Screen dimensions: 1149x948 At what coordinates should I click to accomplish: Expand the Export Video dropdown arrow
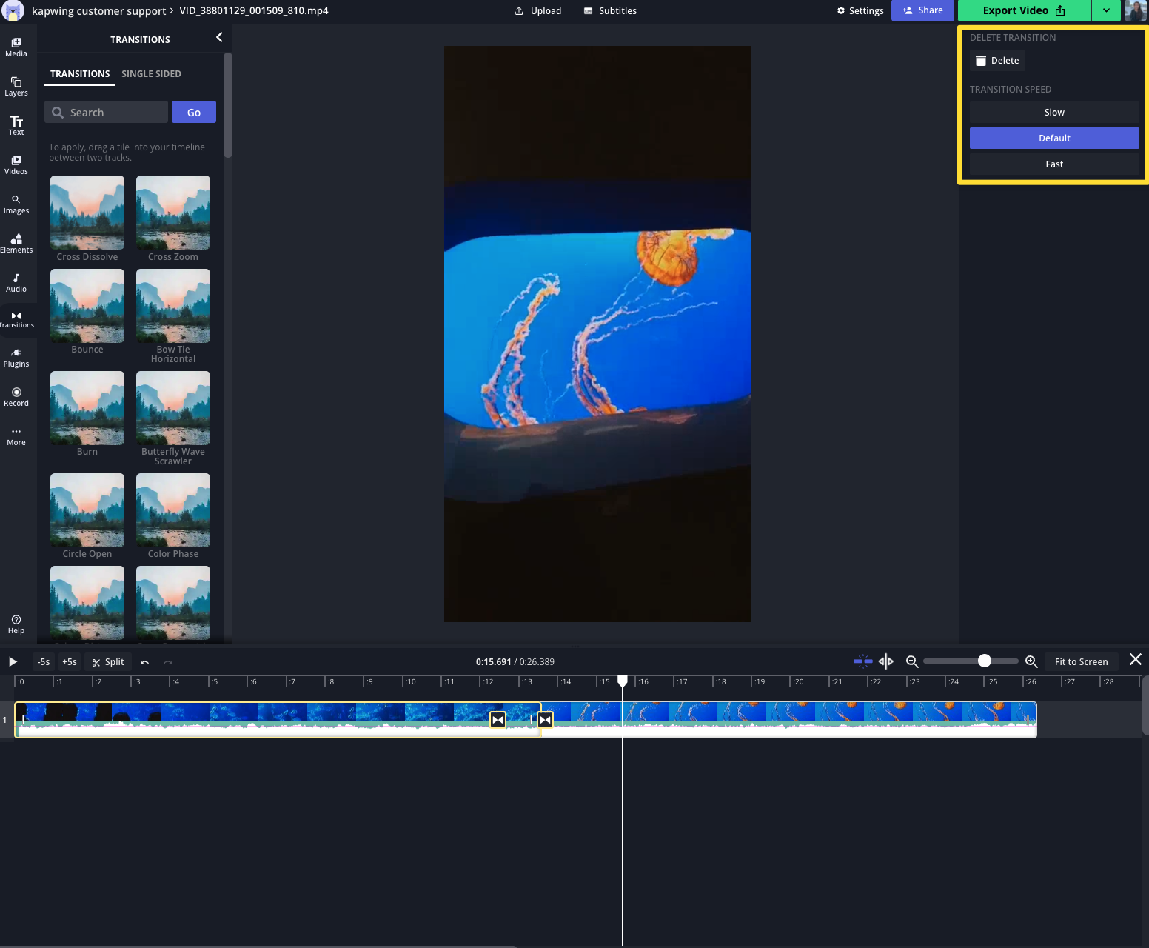[1106, 10]
